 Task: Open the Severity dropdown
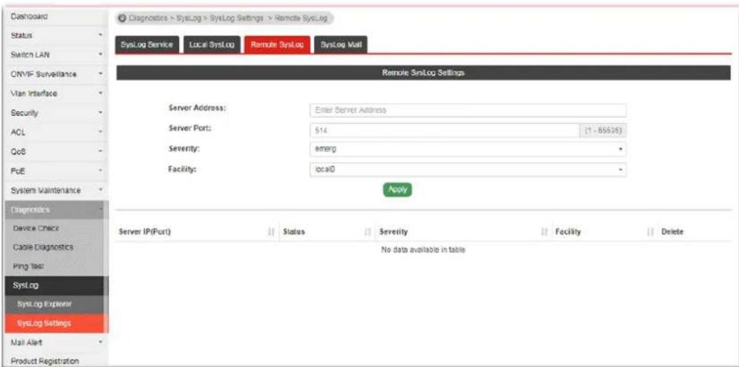(x=468, y=149)
